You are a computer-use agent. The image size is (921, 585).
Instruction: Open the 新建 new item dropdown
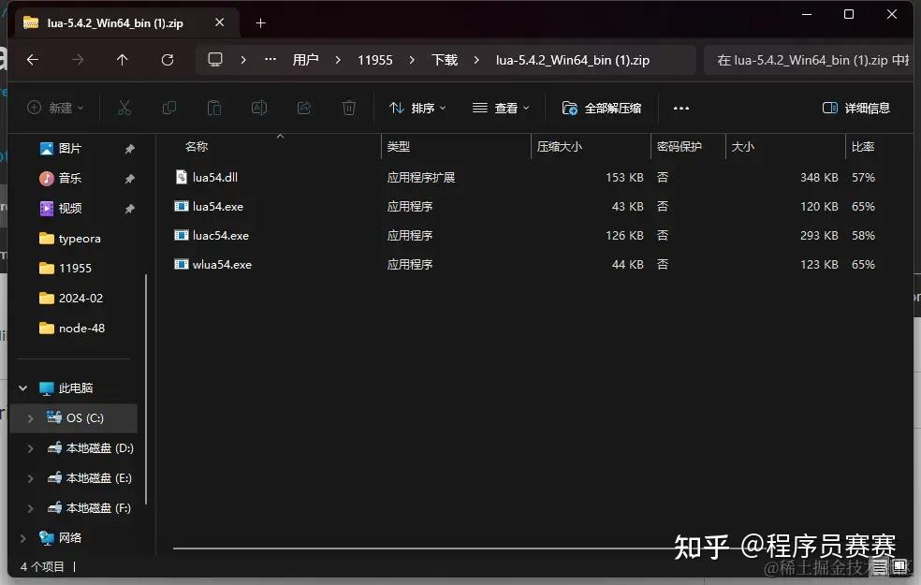pos(55,108)
